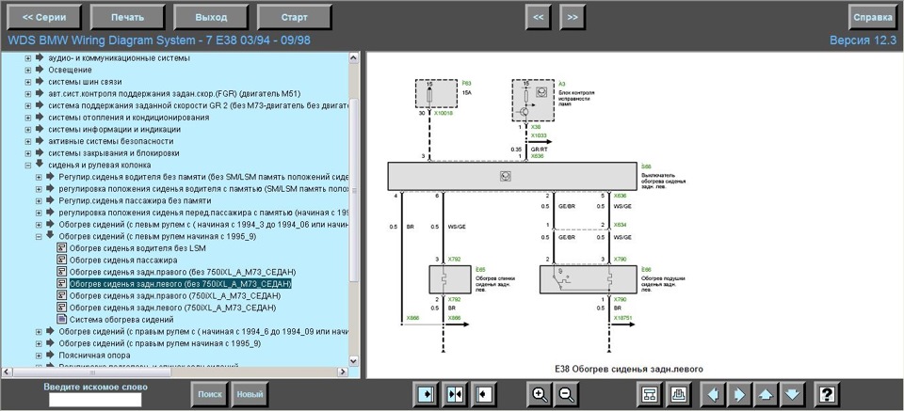Click the Старт button
904x411 pixels.
coord(294,17)
